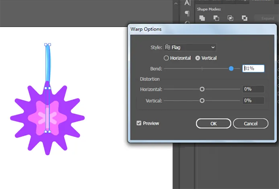
Task: Click the Expand button in Pathfinder
Action: 268,18
